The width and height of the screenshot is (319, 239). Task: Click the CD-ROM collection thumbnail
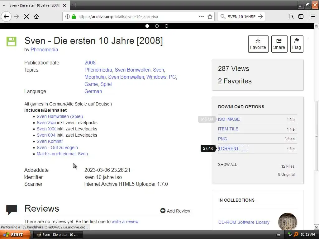point(287,222)
